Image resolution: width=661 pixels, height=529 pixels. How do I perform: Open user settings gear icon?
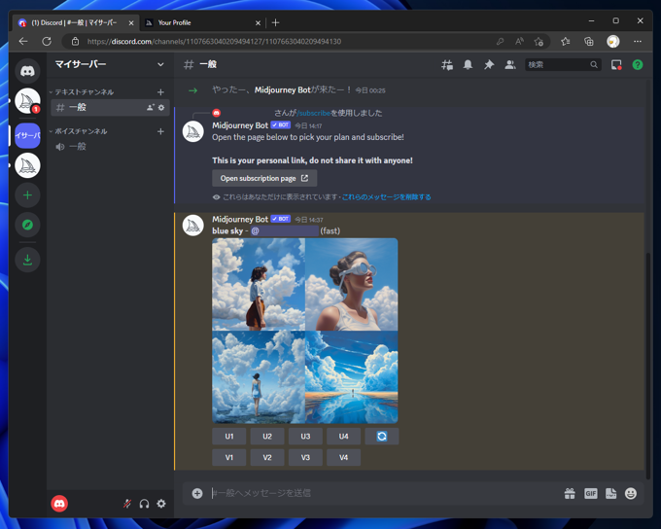(161, 504)
